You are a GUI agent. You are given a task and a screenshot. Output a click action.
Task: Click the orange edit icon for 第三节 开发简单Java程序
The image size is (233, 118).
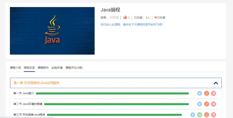coord(207,115)
